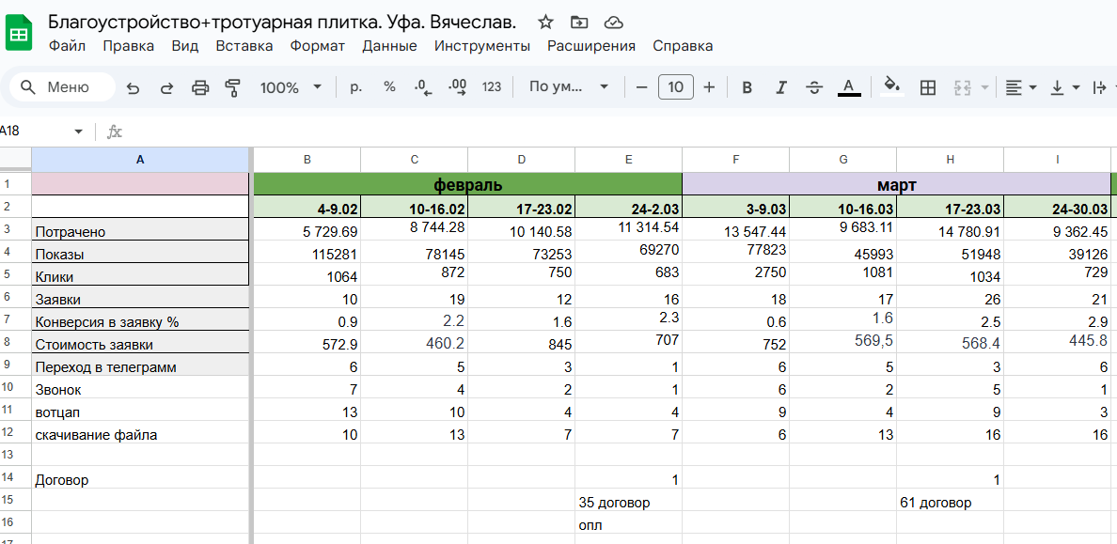Open the Move to folder icon

point(579,22)
